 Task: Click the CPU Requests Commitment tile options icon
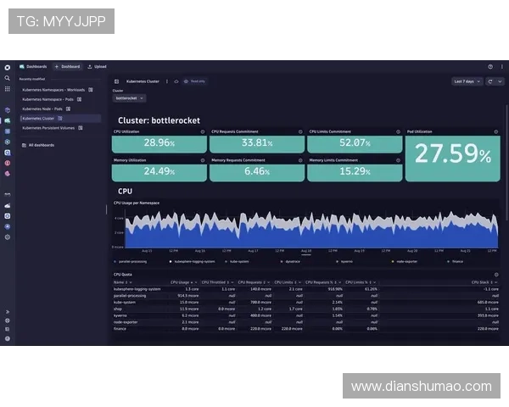[300, 131]
